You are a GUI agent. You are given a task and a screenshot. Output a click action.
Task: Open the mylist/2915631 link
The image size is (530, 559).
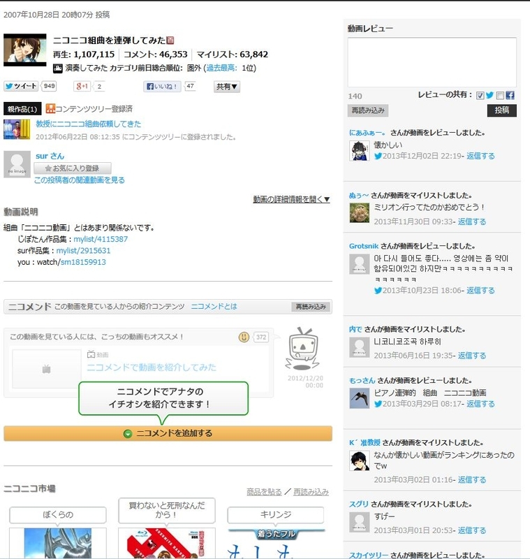point(83,251)
